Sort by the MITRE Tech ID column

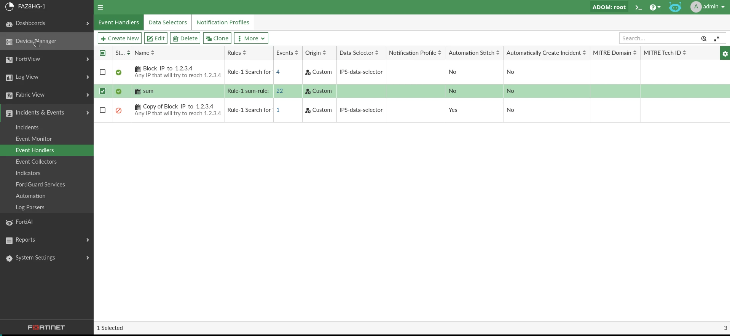665,53
